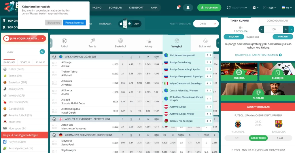Click the YUKLASH coupon button
Screen dimensions: 295x153
click(283, 37)
